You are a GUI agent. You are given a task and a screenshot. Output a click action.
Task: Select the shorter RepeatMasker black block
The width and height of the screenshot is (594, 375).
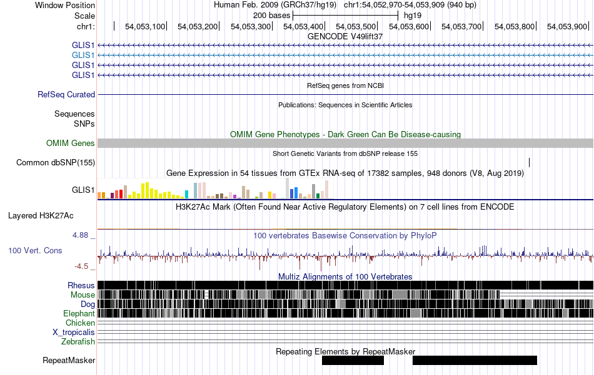(353, 360)
